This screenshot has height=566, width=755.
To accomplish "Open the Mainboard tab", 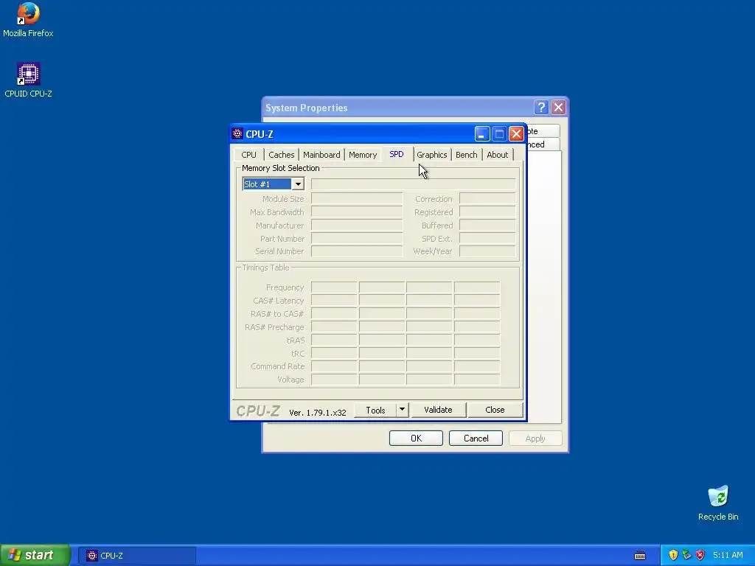I will (321, 155).
